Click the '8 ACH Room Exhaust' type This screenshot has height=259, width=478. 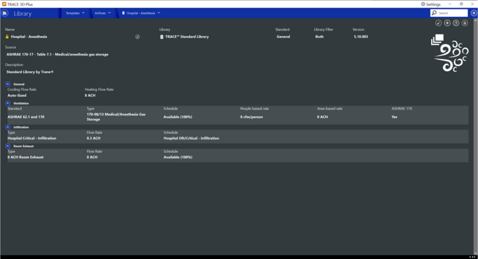[x=26, y=157]
